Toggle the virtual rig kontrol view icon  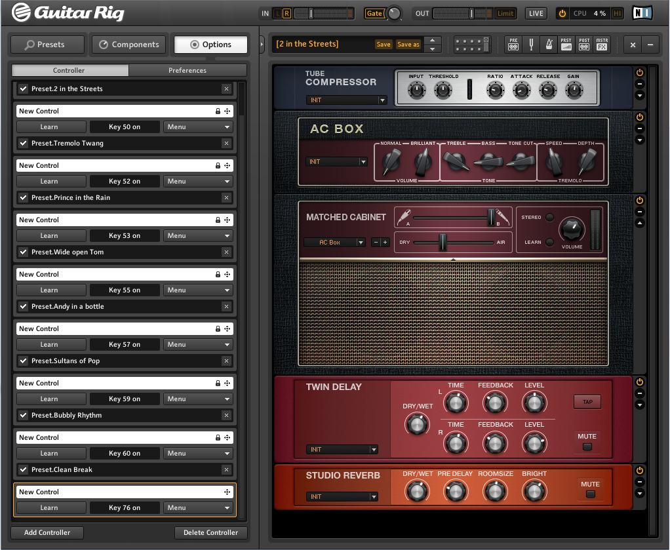click(x=472, y=45)
